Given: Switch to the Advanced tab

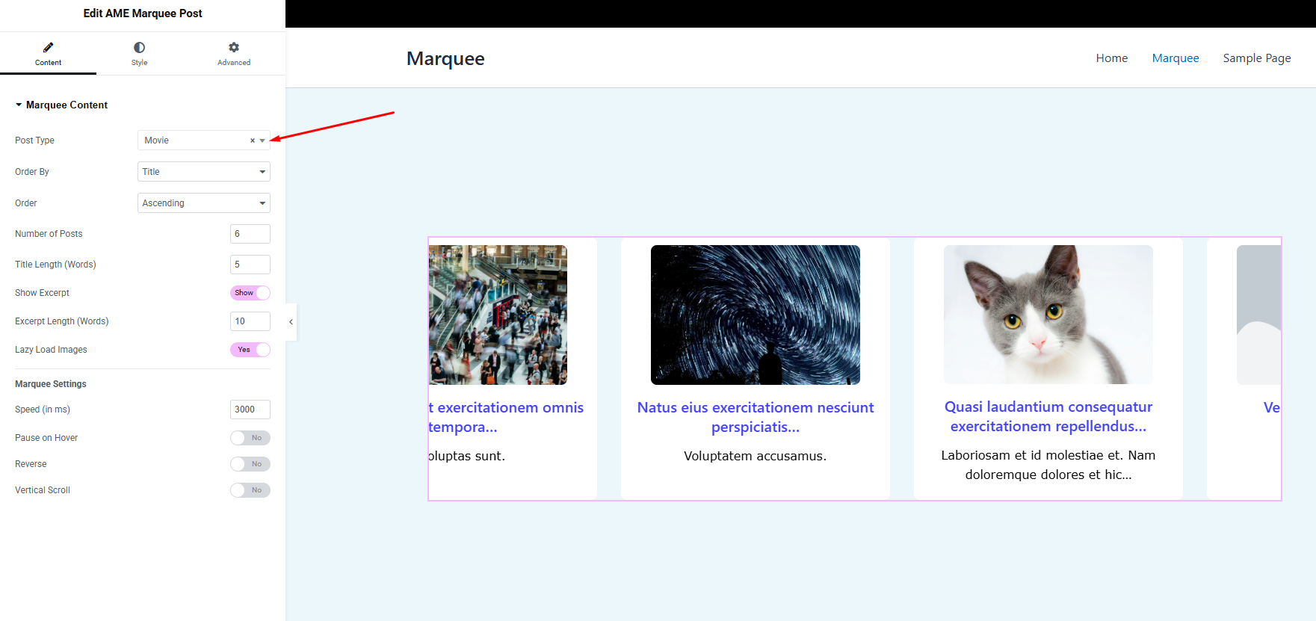Looking at the screenshot, I should click(234, 54).
